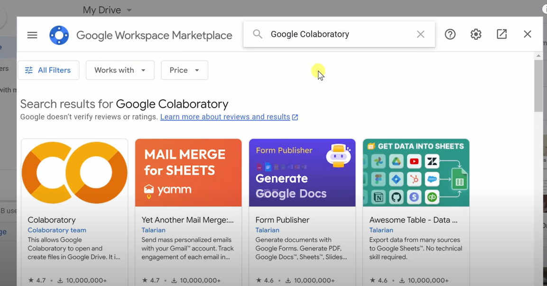
Task: Open the hamburger main menu
Action: 32,35
